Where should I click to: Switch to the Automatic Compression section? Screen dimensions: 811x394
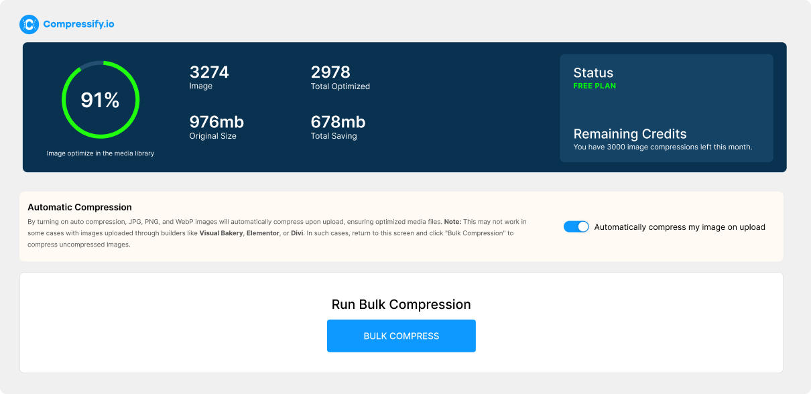79,207
